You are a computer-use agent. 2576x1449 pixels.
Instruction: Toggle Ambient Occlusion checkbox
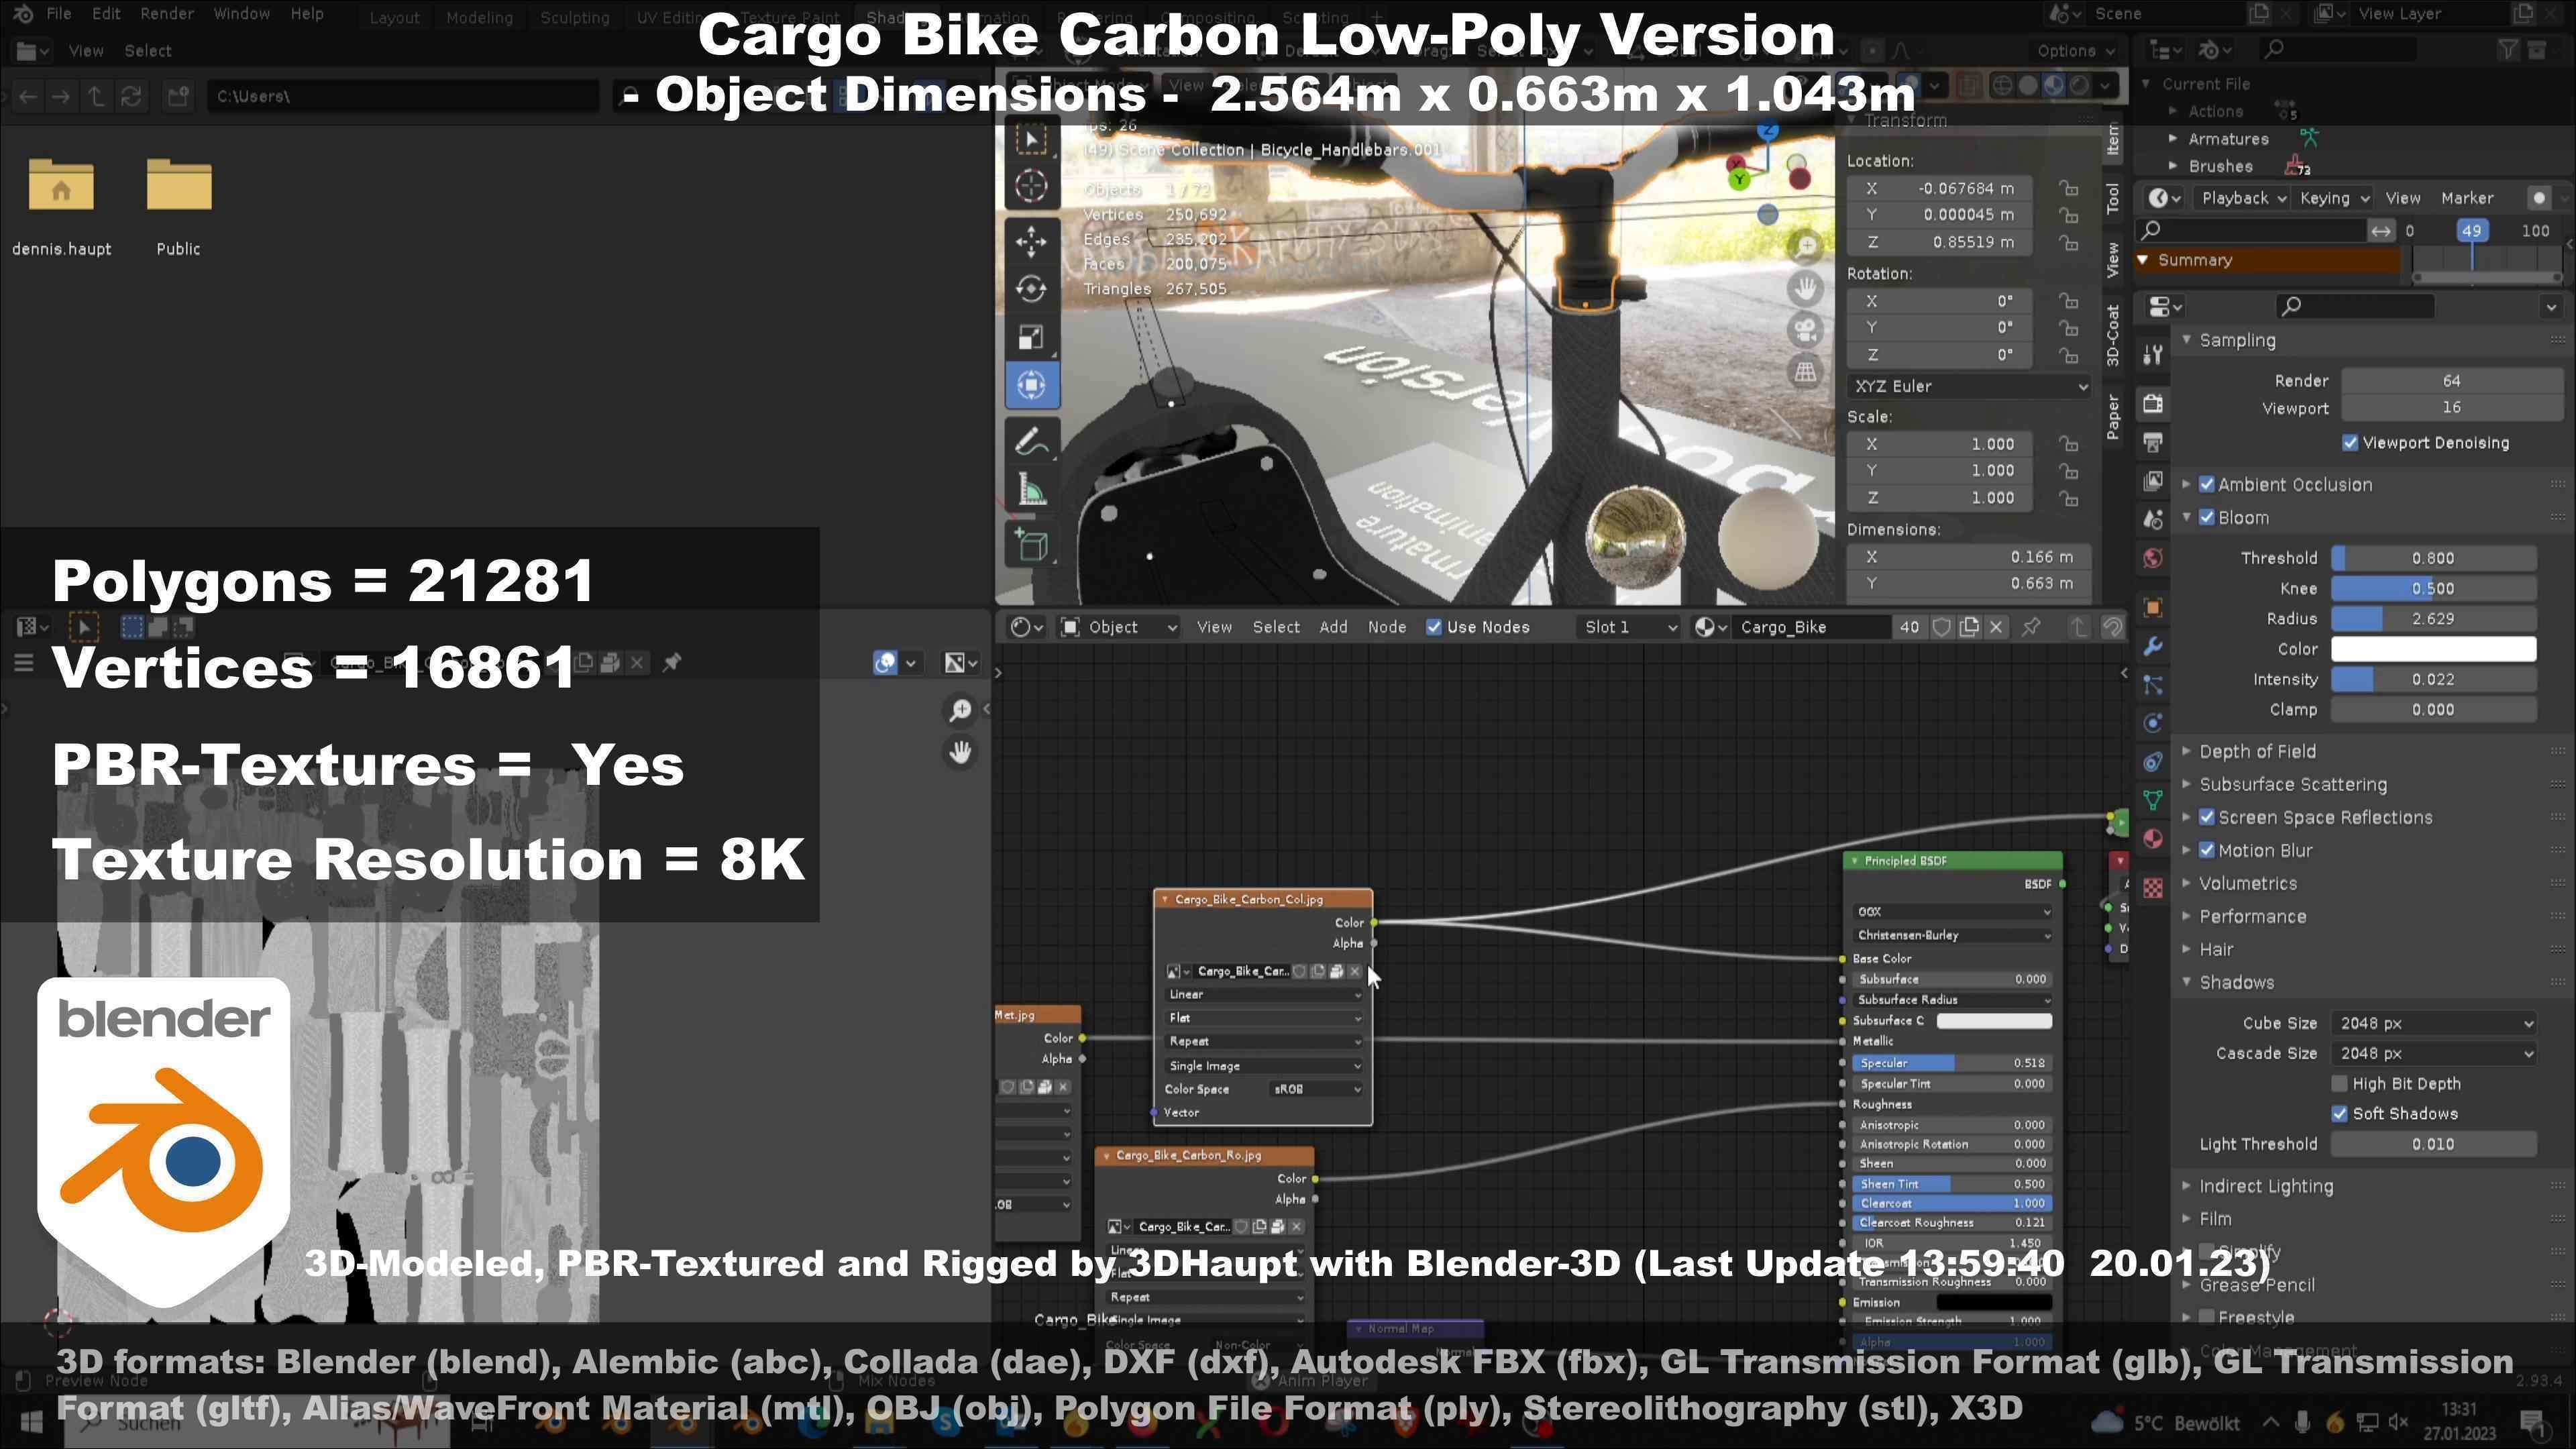click(2207, 485)
